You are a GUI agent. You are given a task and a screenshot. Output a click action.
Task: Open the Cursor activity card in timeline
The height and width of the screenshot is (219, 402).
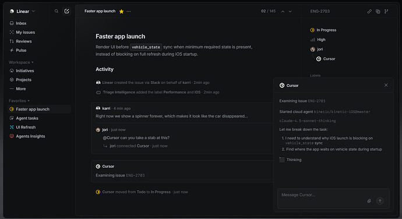pos(182,171)
